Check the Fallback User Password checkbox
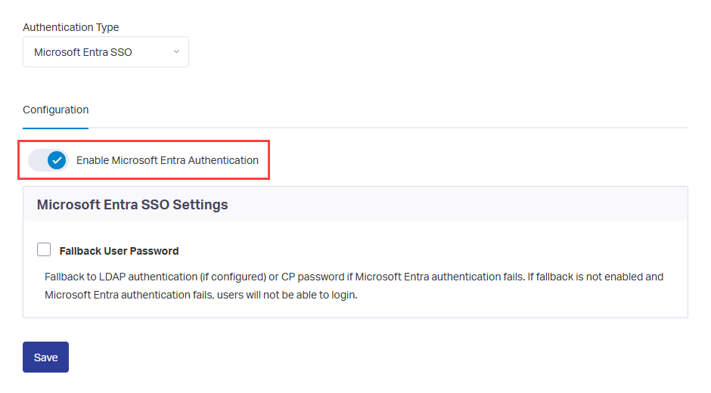The image size is (711, 393). 44,249
